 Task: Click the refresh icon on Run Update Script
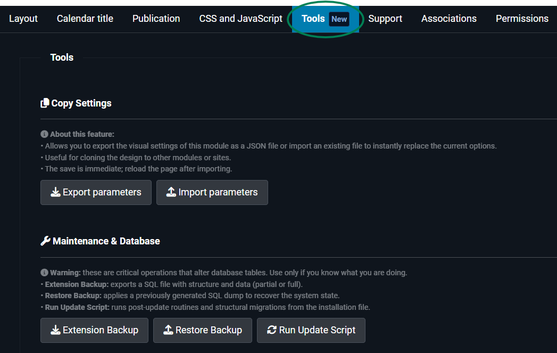272,330
